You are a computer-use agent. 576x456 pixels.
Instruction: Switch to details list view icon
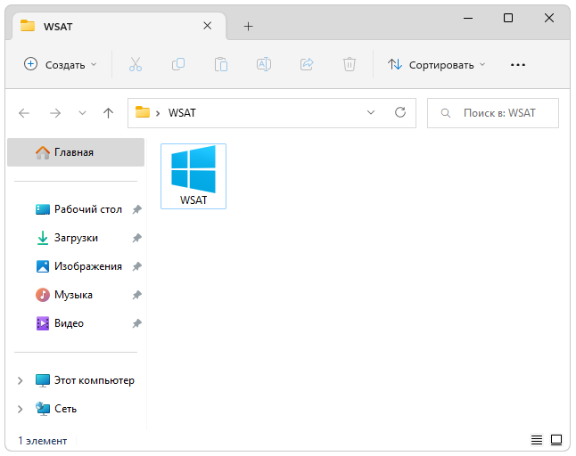(537, 439)
